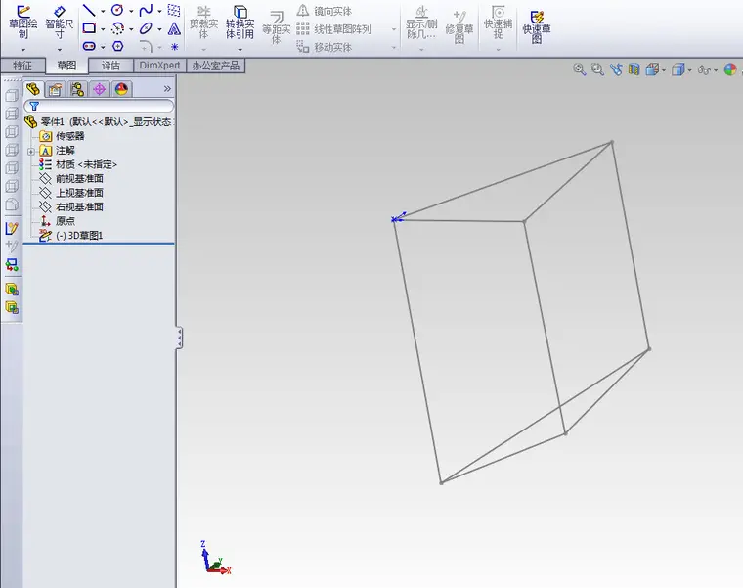Screen dimensions: 743x588
Task: Open the Ellipse tool dropdown arrow
Action: point(159,29)
